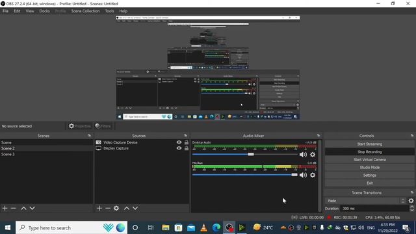
Task: Pop out the Scene Transitions dock
Action: pyautogui.click(x=412, y=192)
